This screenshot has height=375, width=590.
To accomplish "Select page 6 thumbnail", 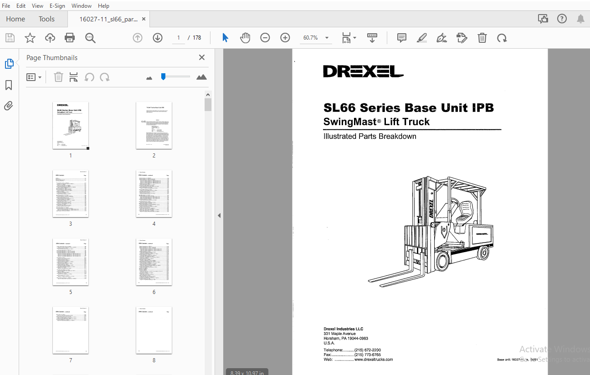I will [154, 262].
